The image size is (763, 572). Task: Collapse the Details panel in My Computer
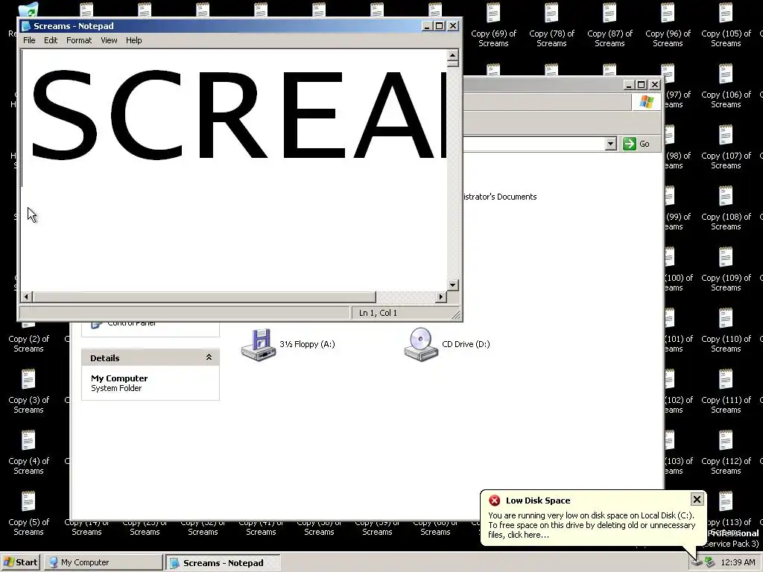(209, 357)
